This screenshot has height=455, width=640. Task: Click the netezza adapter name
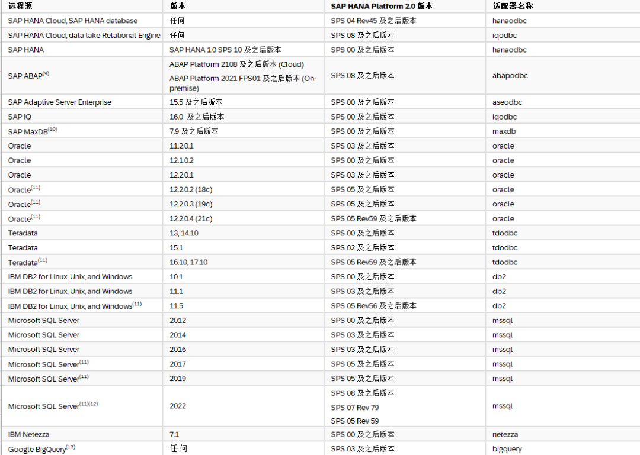tap(505, 435)
